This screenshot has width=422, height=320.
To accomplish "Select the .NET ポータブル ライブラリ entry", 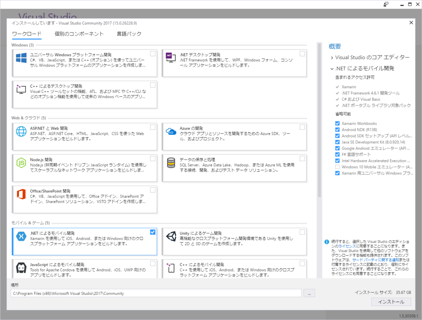I will point(376,105).
